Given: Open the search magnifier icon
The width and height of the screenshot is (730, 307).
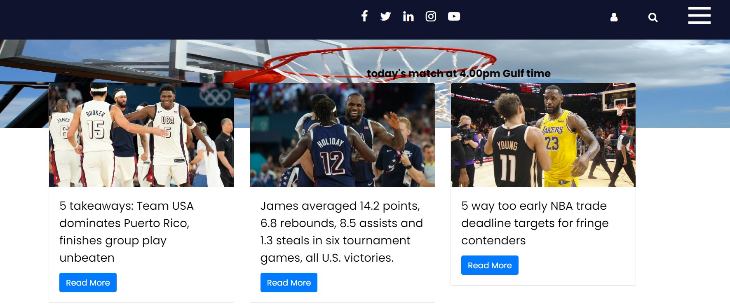Looking at the screenshot, I should 653,17.
